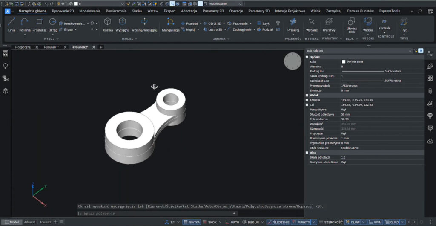Open the Modelowanie workspace dropdown

(x=226, y=3)
